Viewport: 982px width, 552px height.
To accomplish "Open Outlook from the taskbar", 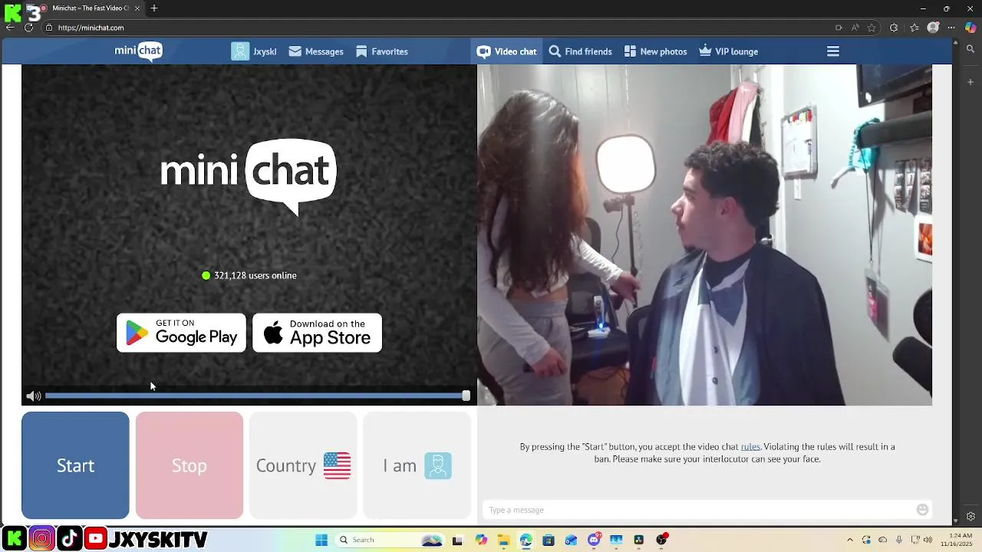I will (571, 540).
